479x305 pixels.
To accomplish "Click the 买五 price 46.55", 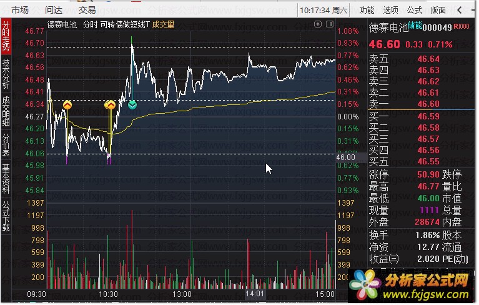I will pos(428,162).
